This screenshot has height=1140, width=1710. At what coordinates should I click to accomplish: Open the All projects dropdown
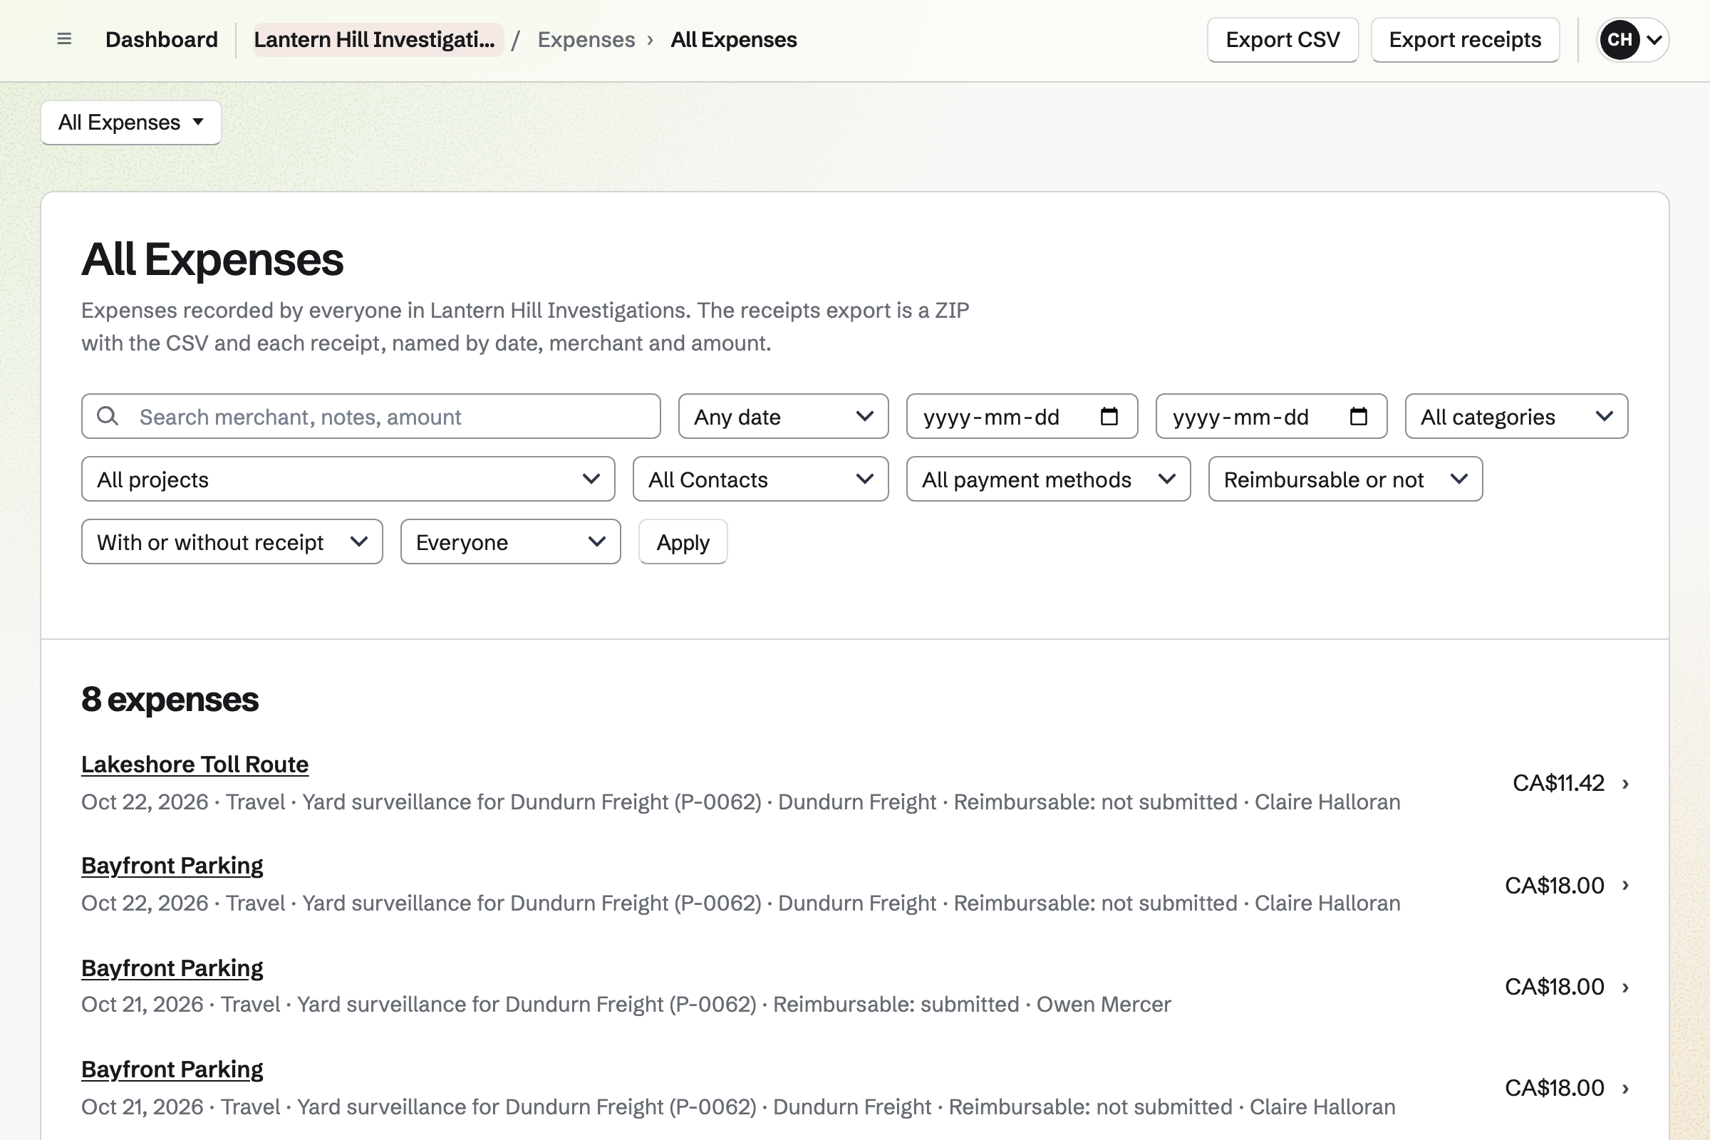pyautogui.click(x=348, y=479)
